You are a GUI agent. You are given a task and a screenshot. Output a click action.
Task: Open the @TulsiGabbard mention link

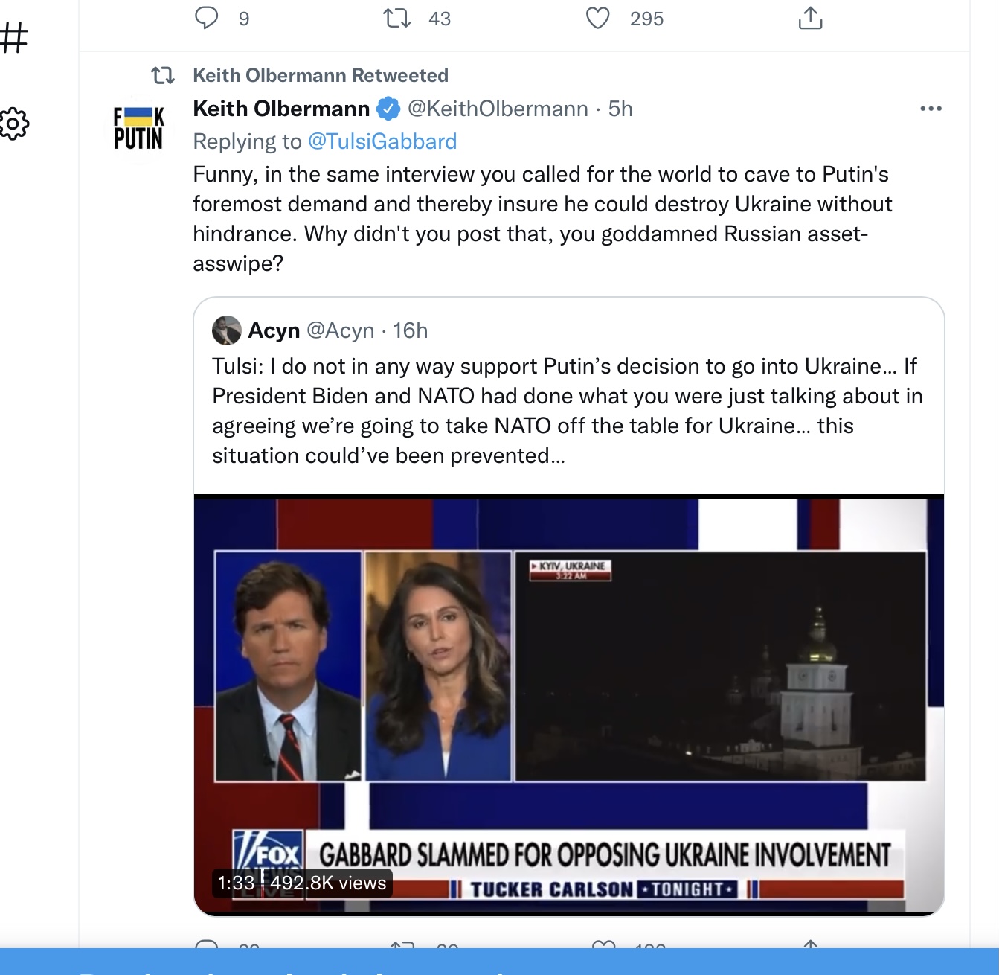[382, 141]
